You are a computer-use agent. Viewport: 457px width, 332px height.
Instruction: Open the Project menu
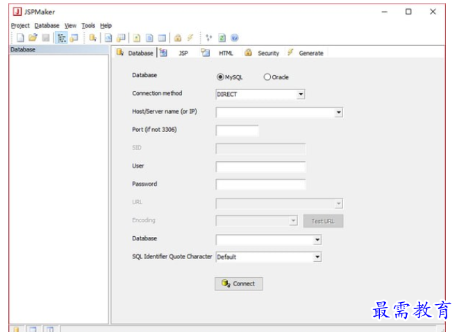tap(20, 26)
